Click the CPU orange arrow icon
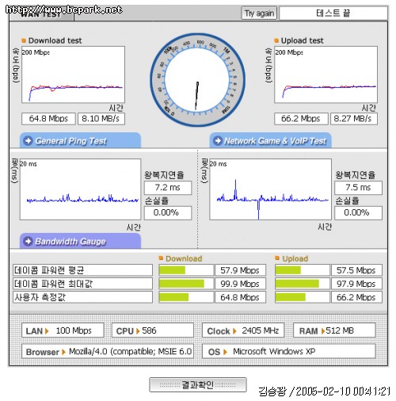396x401 pixels. coord(138,331)
